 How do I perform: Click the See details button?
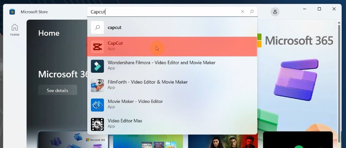(x=57, y=90)
